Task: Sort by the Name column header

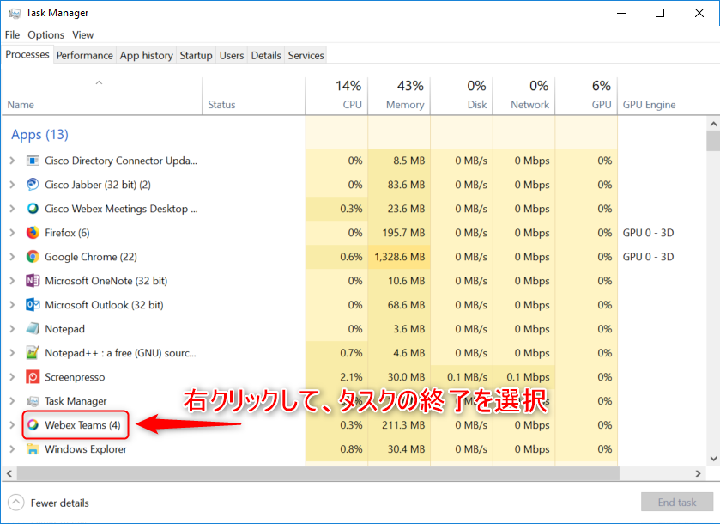Action: pos(102,95)
